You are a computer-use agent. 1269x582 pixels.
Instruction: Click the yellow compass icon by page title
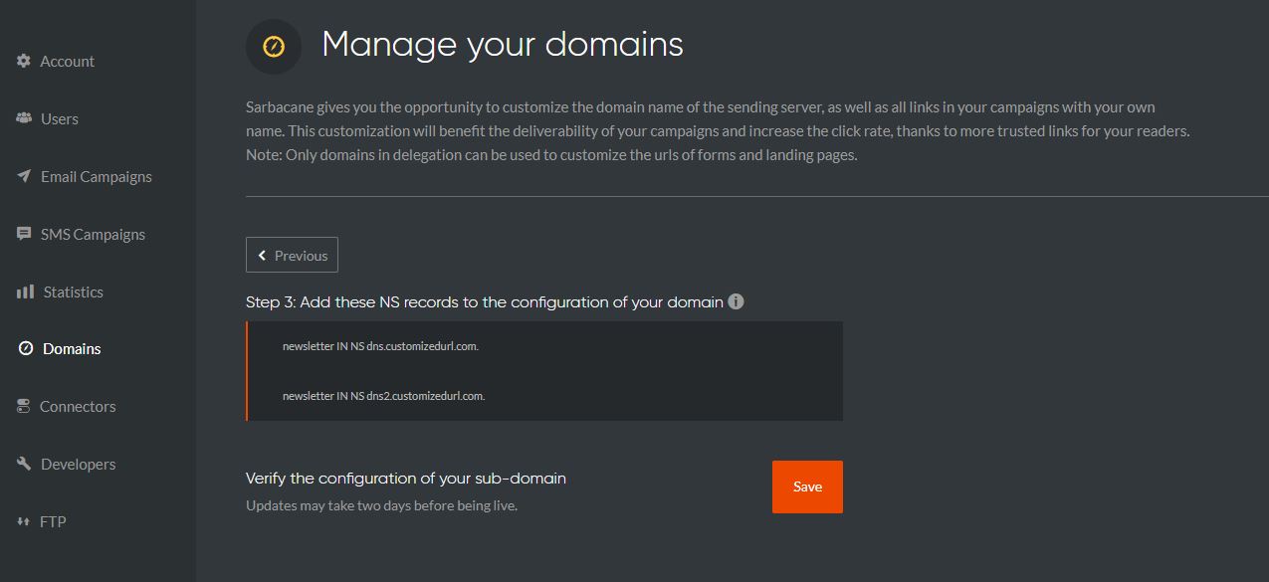[274, 47]
